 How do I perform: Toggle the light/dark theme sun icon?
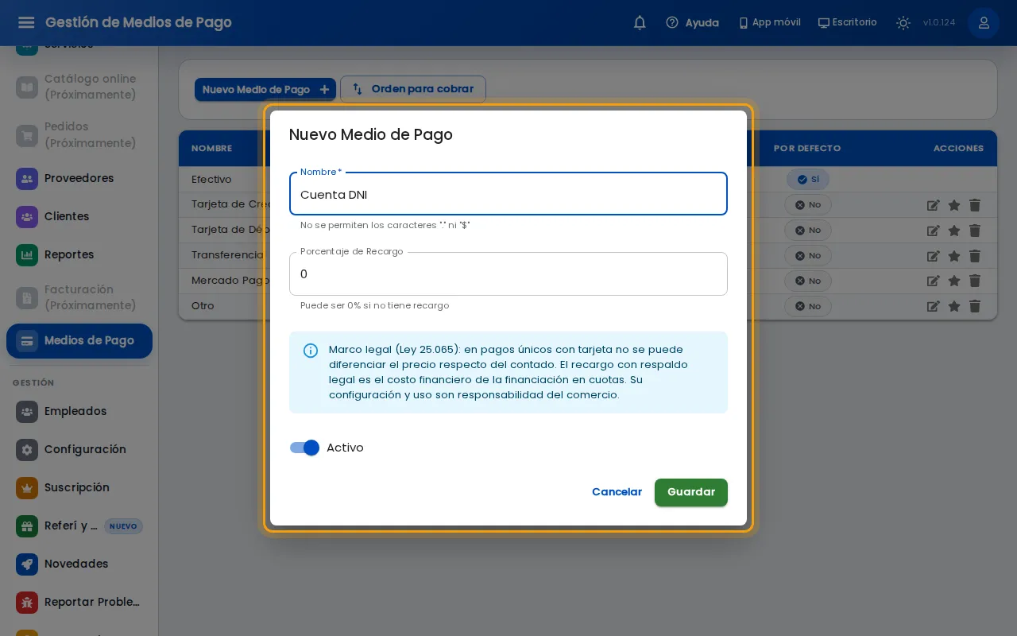(903, 23)
